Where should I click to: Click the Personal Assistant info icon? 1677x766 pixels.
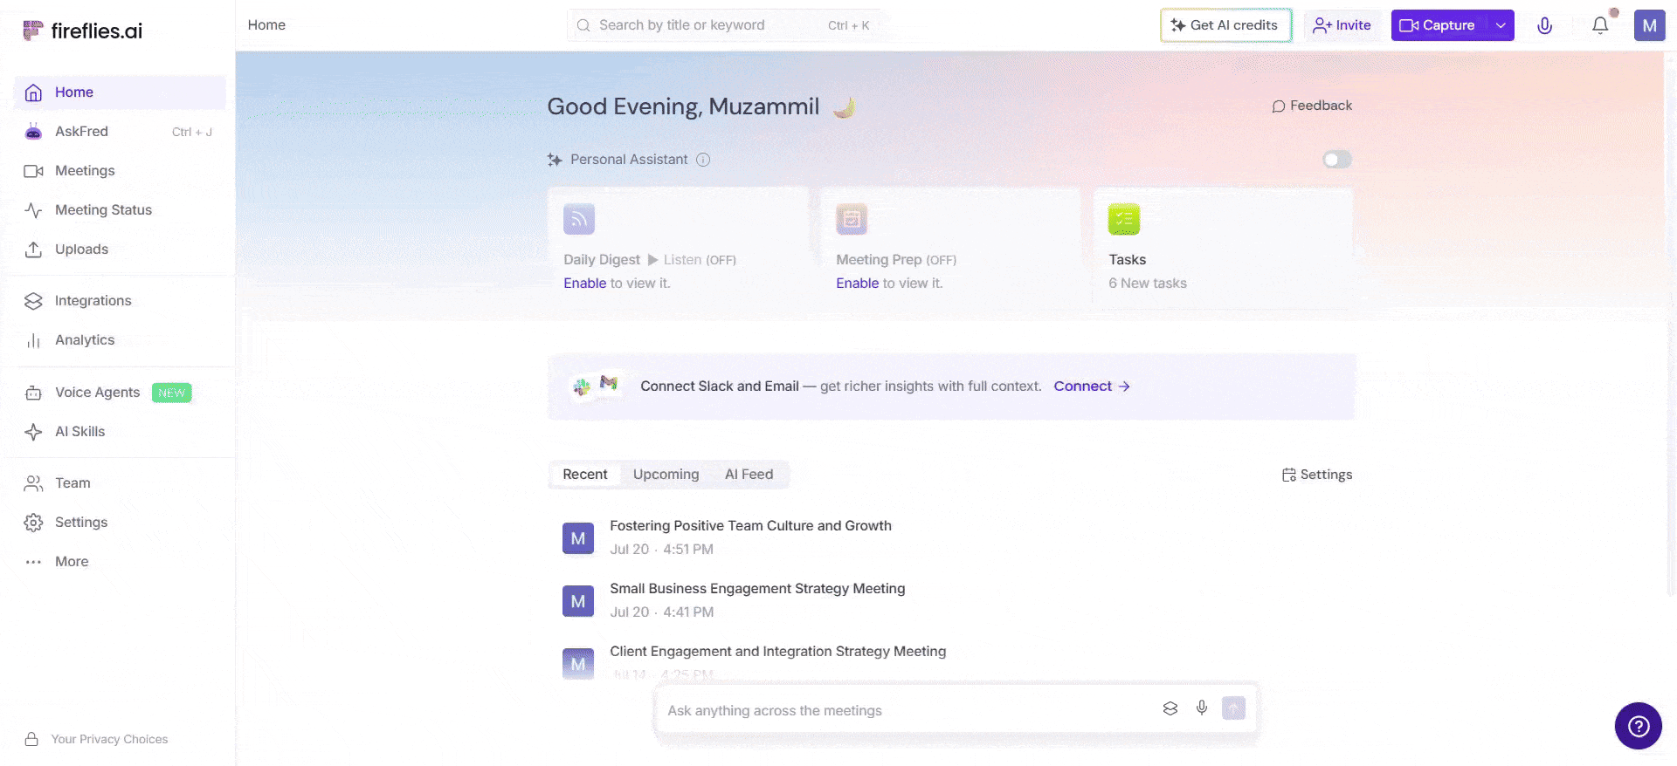703,160
